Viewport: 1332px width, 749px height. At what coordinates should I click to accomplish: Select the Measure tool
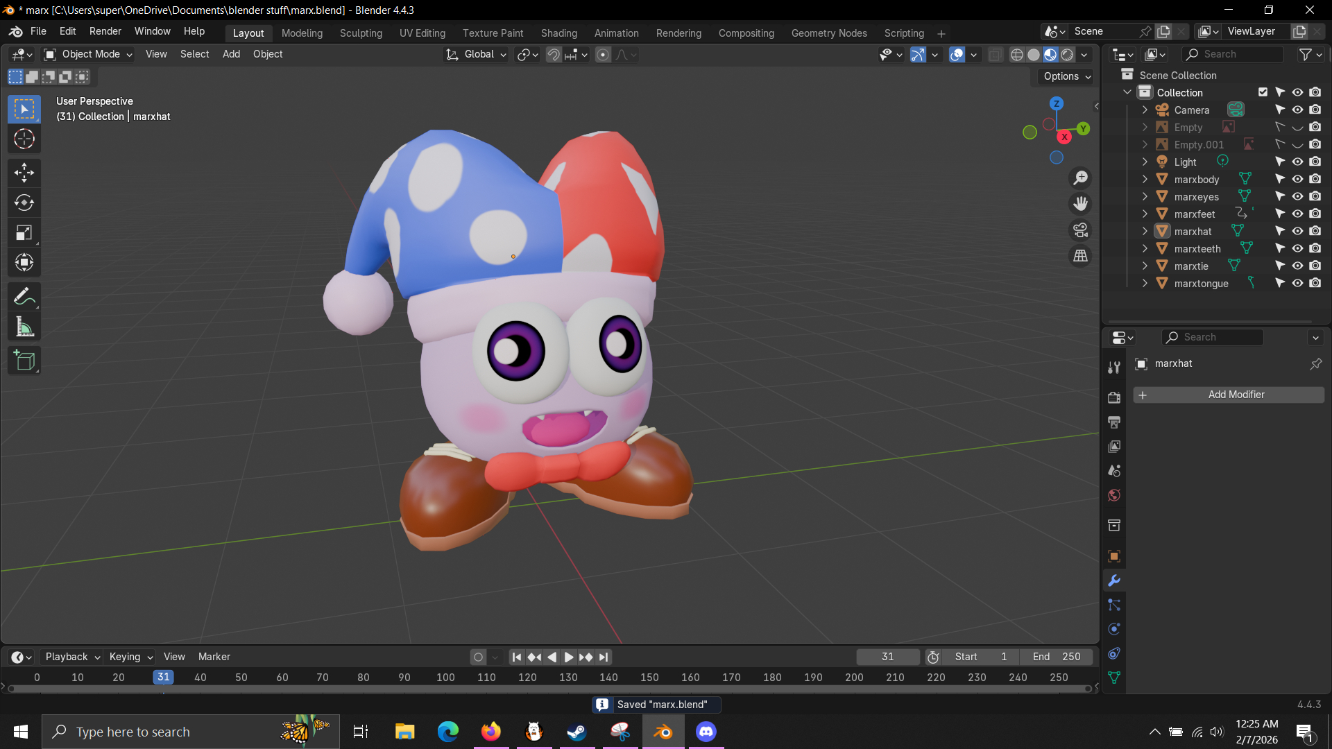(x=24, y=327)
